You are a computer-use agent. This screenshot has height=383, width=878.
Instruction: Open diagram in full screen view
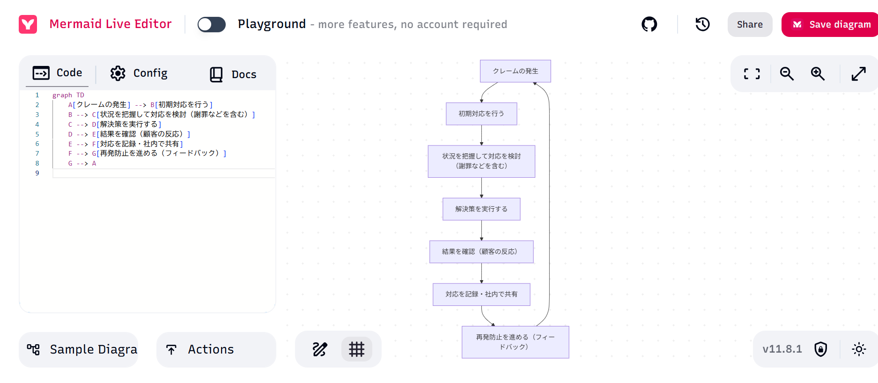pos(858,74)
